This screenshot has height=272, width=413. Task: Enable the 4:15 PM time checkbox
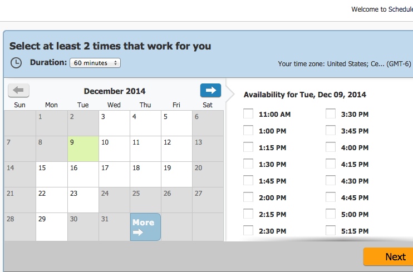pos(331,164)
